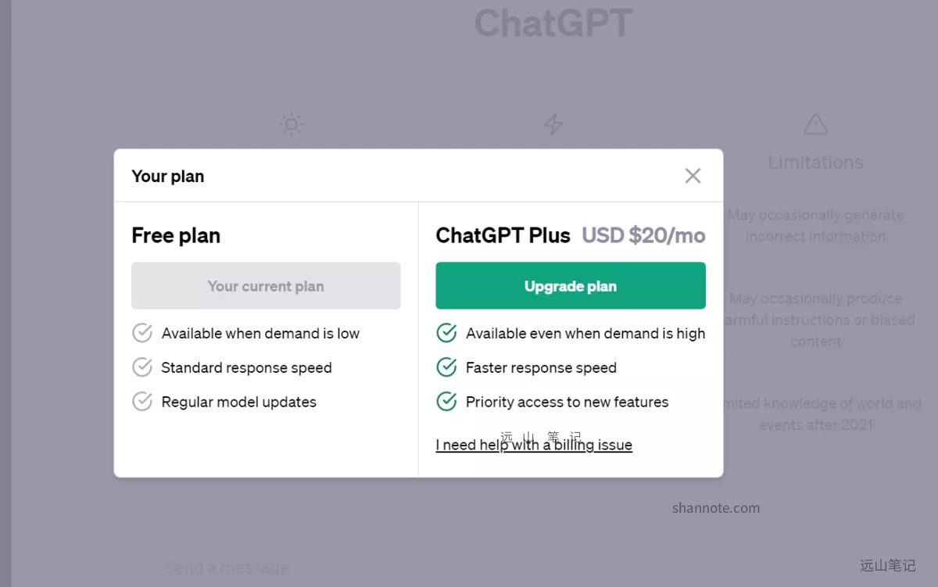Viewport: 938px width, 587px height.
Task: Click green check beside Priority access to new features
Action: (x=446, y=402)
